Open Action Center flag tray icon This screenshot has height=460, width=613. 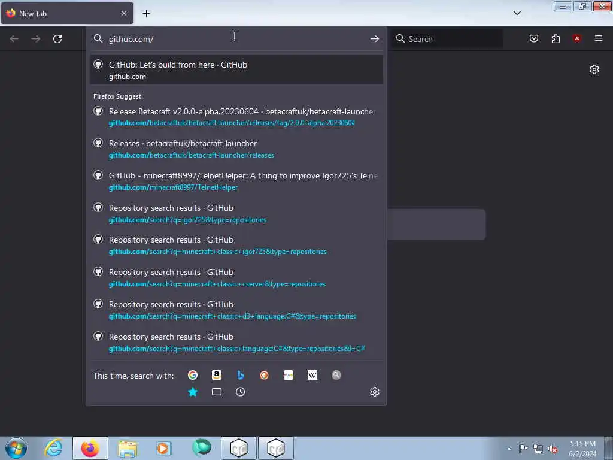523,449
